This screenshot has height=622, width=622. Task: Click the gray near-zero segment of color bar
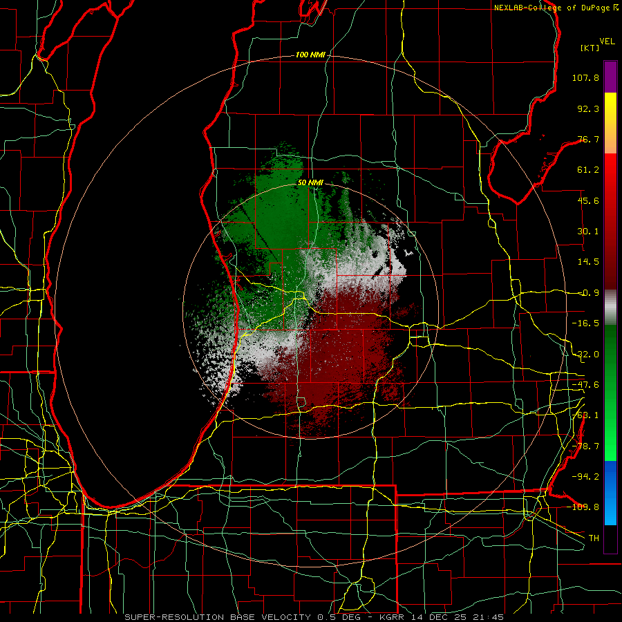point(610,308)
